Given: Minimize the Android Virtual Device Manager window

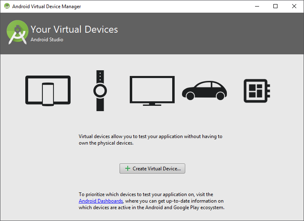Looking at the screenshot, I should click(257, 6).
